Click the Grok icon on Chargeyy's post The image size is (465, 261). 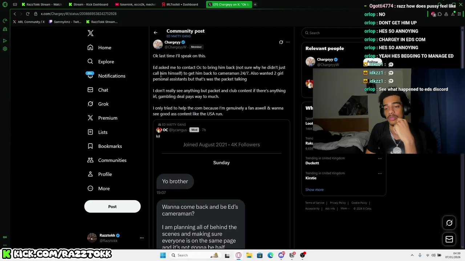point(281,42)
